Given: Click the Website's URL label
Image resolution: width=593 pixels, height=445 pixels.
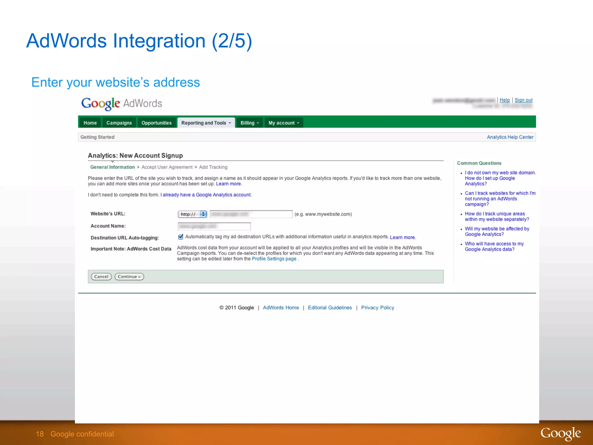Looking at the screenshot, I should click(108, 214).
